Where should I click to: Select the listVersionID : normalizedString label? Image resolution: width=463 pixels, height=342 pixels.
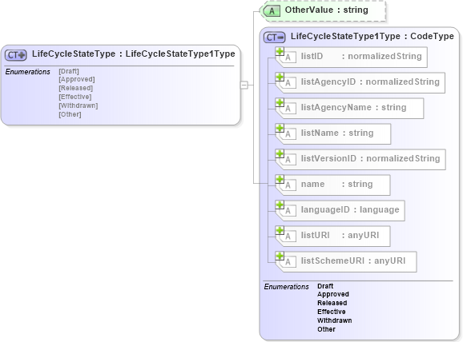[370, 158]
